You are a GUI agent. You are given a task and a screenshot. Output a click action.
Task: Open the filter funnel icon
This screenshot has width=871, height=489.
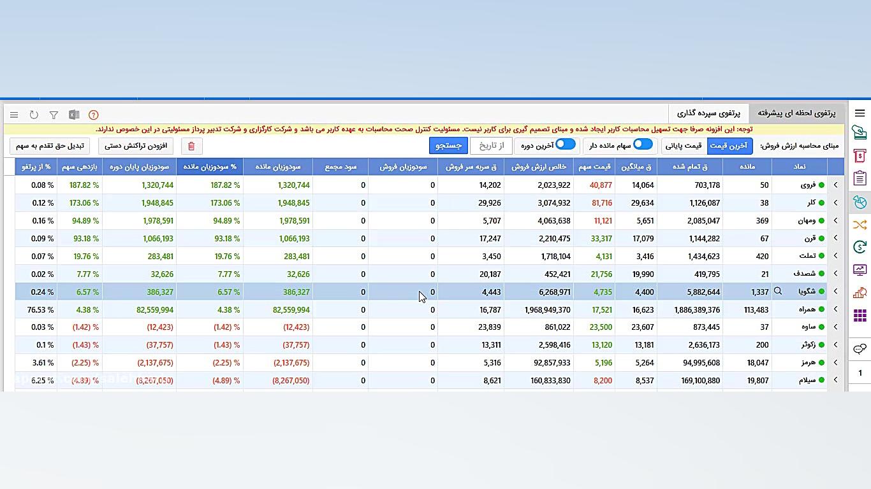(54, 115)
